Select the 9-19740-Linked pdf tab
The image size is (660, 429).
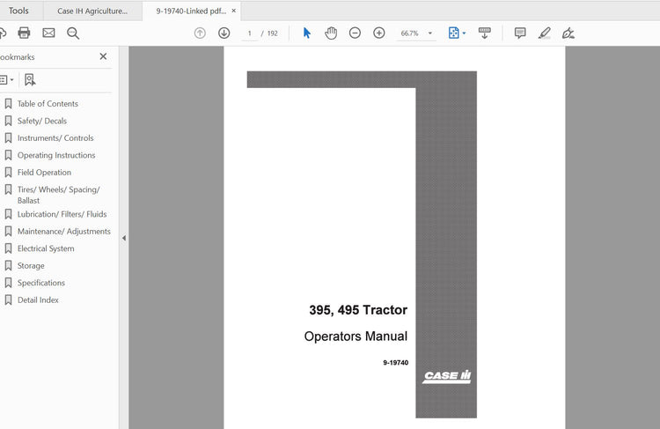[x=191, y=11]
